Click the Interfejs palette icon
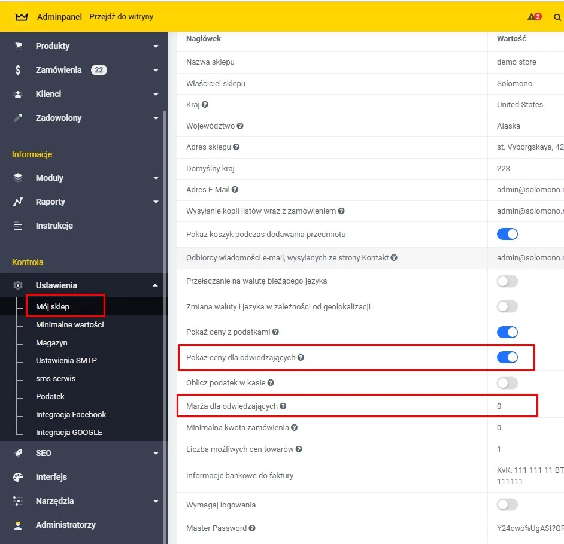 point(18,477)
